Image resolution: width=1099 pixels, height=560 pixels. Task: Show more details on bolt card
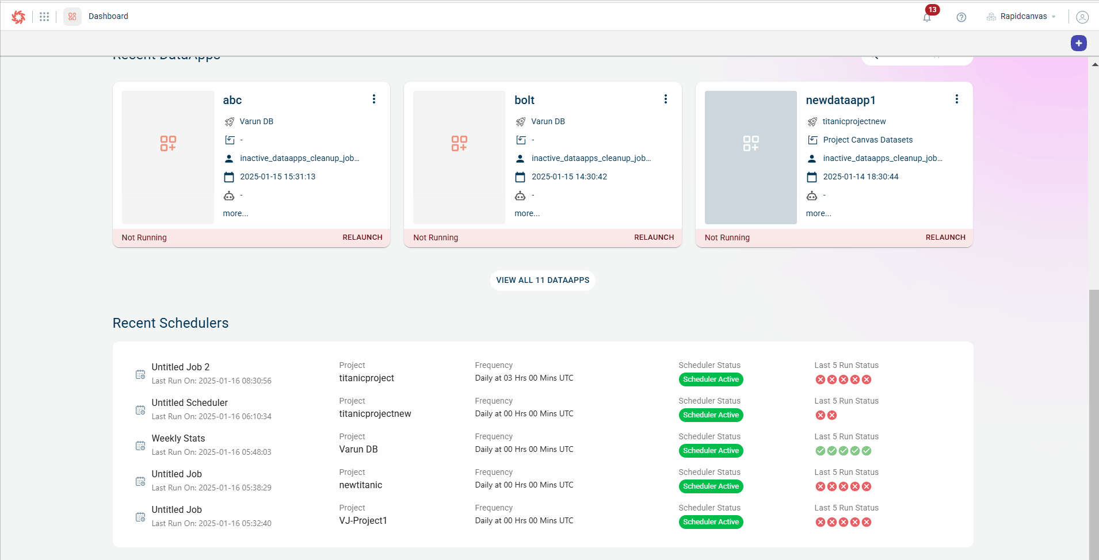click(x=526, y=213)
